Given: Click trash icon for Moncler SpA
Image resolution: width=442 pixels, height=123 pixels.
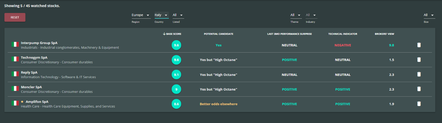Looking at the screenshot, I should click(x=419, y=89).
